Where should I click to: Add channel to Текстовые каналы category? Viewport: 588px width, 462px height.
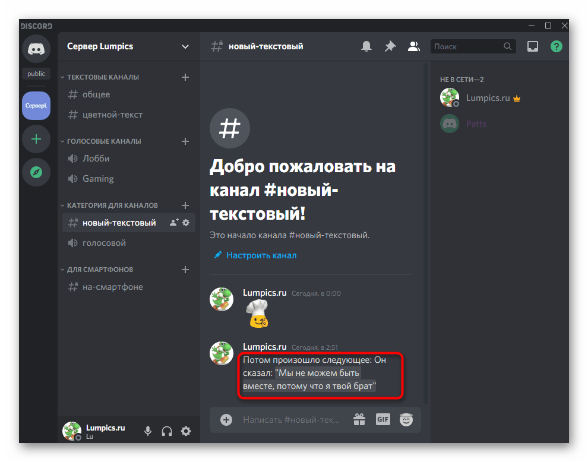[185, 77]
